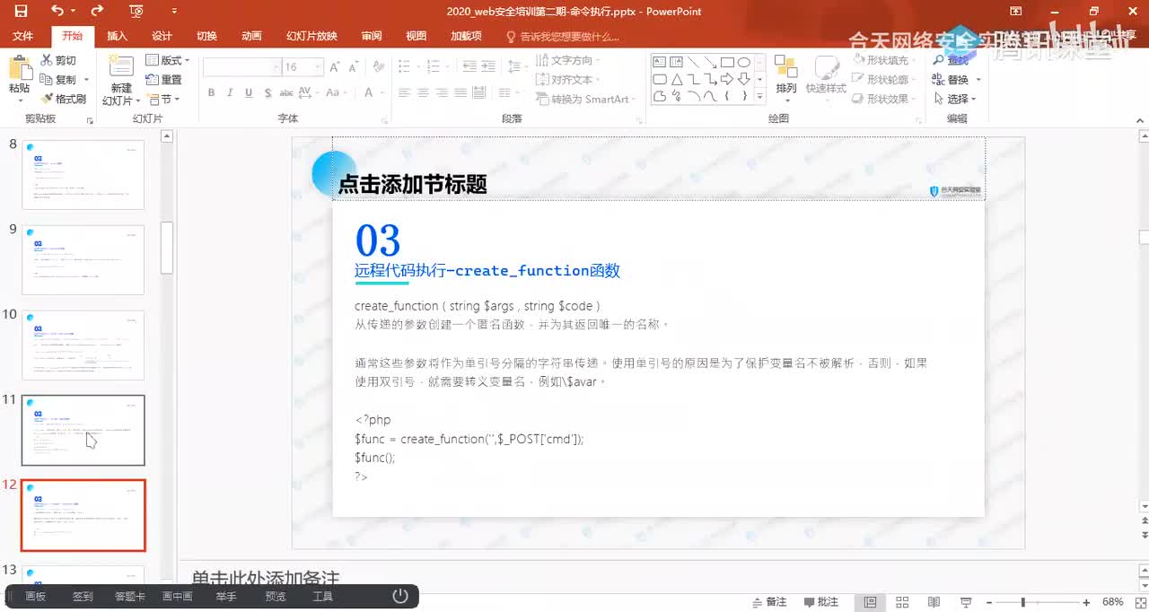
Task: Start slideshow from the status bar icon
Action: point(966,602)
